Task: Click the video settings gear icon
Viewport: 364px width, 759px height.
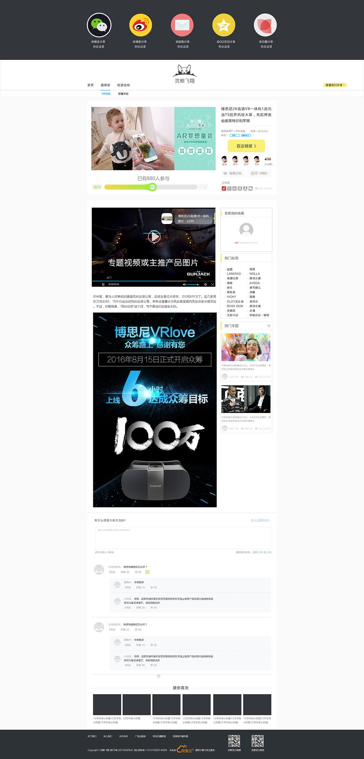Action: (x=205, y=284)
